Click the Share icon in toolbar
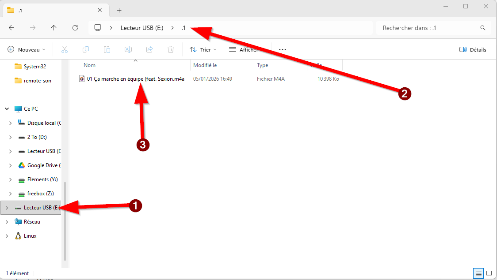 coord(149,50)
